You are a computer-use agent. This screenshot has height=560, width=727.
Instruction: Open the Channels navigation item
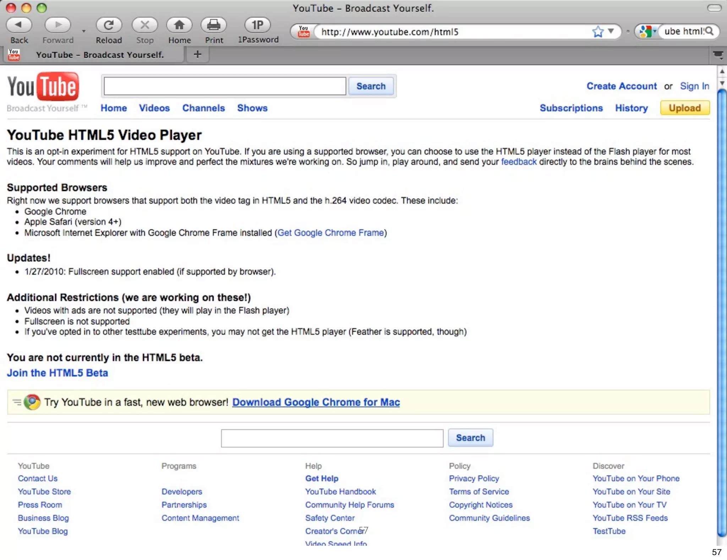pyautogui.click(x=203, y=108)
